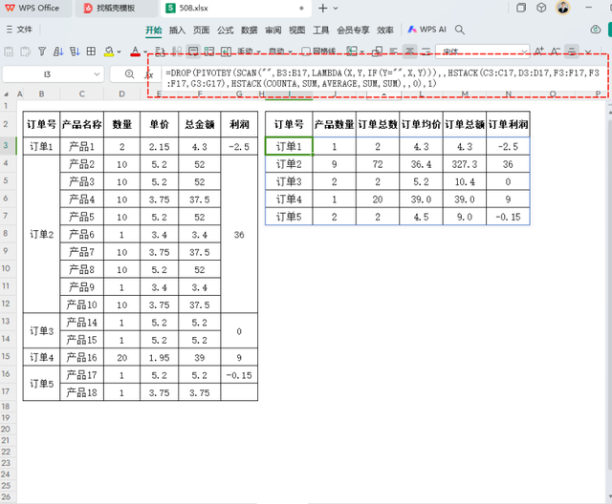Open the font name combo box
This screenshot has width=612, height=504.
(x=482, y=52)
